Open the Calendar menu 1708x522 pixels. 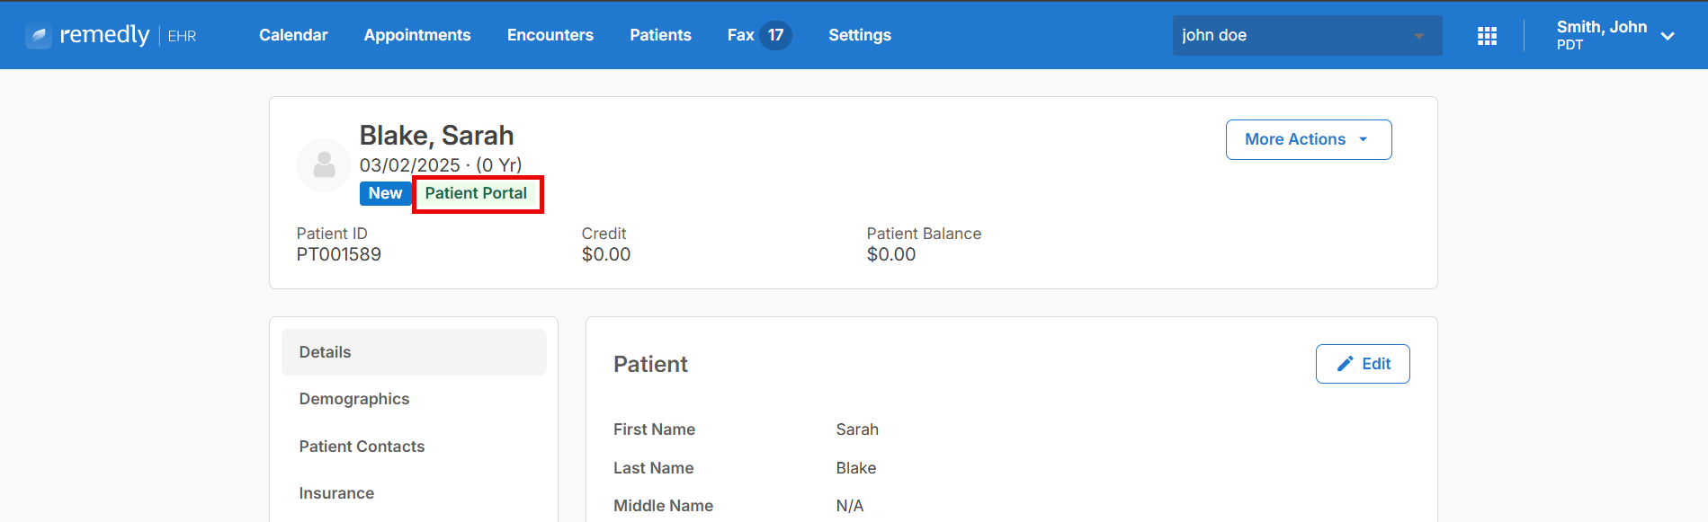click(293, 35)
